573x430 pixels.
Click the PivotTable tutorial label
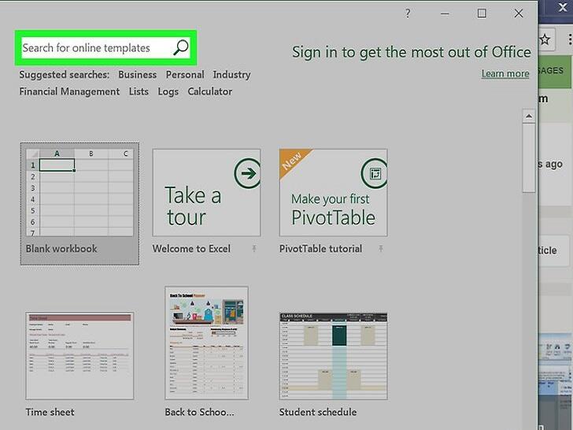[320, 249]
